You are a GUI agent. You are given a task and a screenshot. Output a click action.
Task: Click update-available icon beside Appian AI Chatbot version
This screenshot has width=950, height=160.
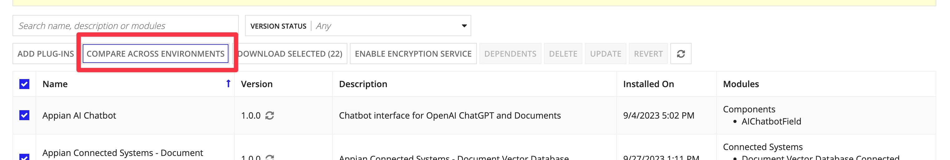270,115
